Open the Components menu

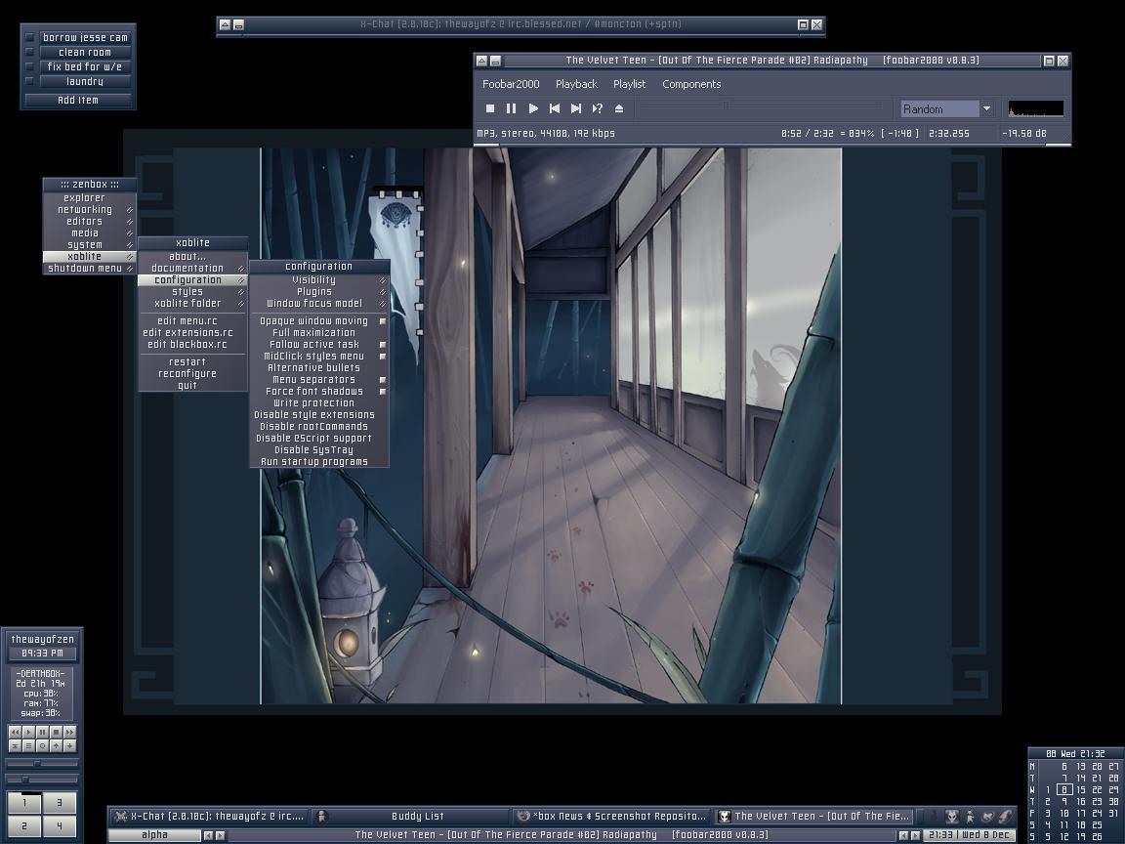tap(691, 84)
